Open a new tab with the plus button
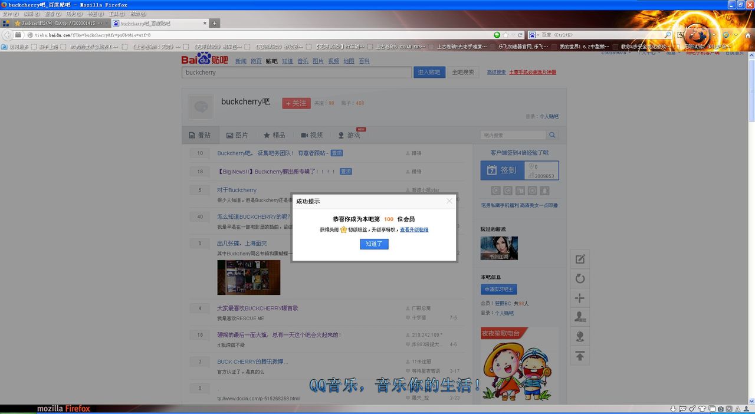 click(215, 24)
